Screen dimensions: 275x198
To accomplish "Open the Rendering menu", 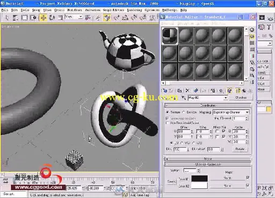I will point(134,10).
